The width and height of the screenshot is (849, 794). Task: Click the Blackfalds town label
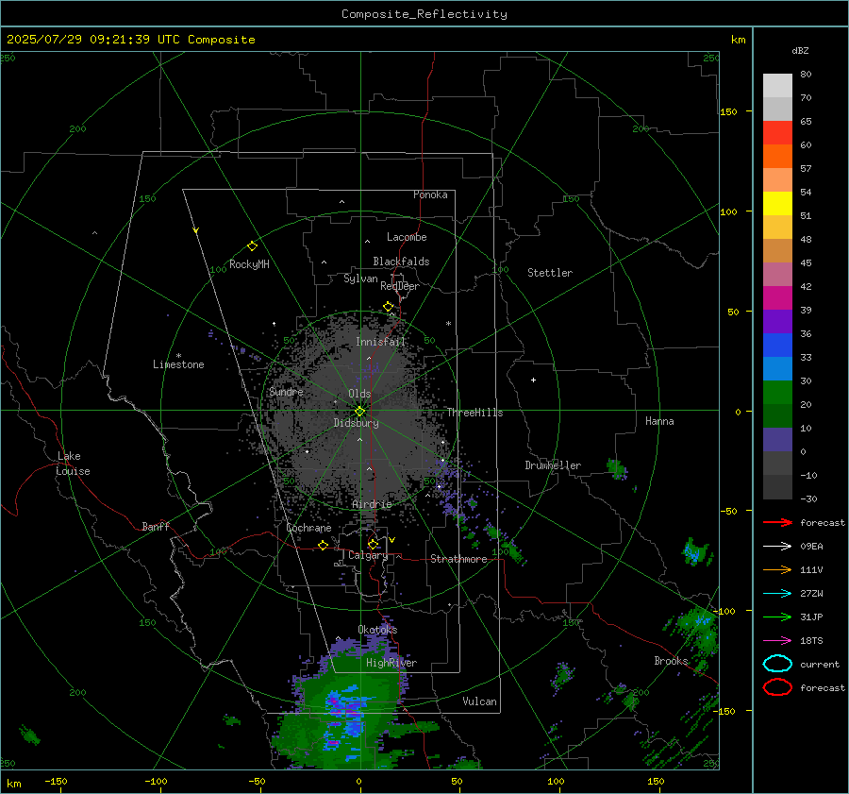click(401, 262)
